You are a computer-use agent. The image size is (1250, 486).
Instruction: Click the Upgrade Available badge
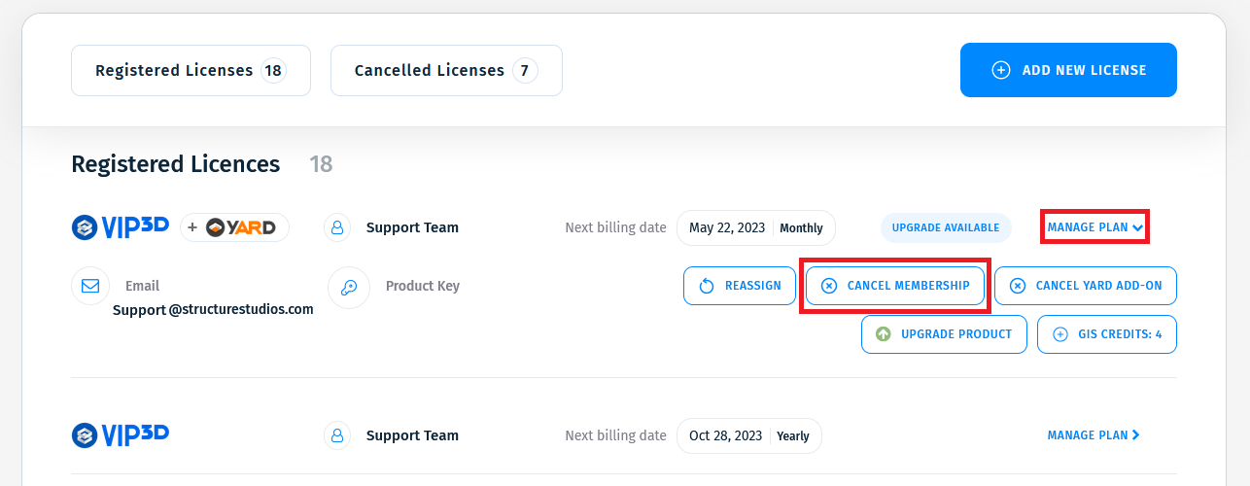(x=946, y=227)
